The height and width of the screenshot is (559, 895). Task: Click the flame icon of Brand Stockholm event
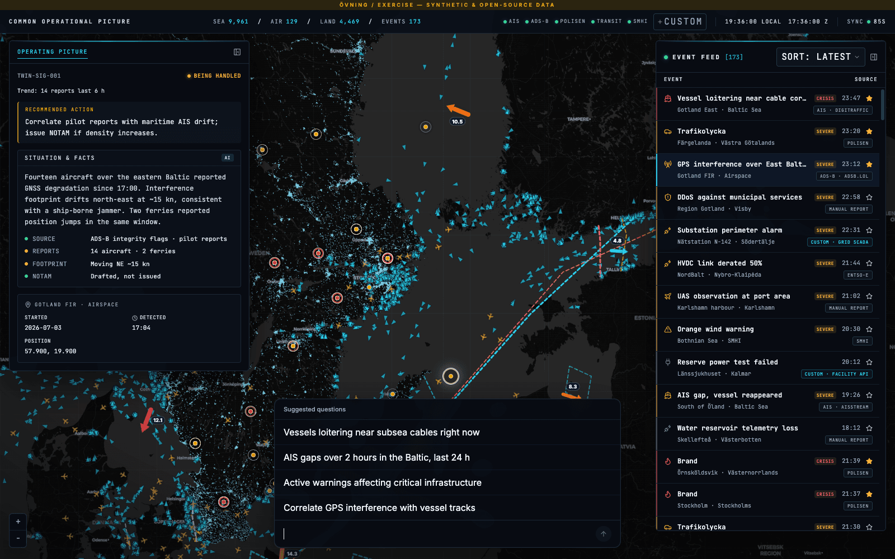tap(667, 494)
